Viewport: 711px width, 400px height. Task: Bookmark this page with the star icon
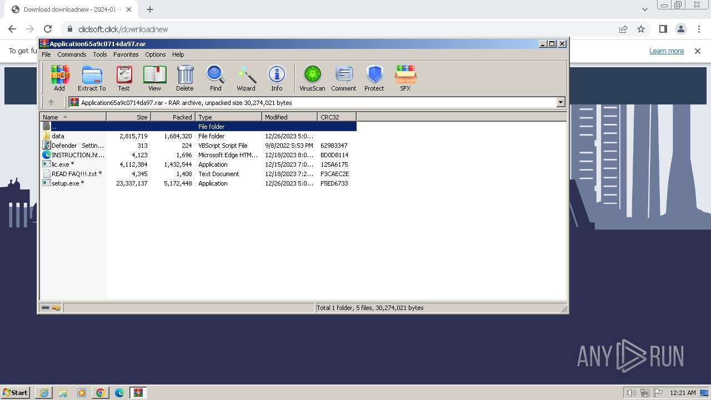[641, 29]
